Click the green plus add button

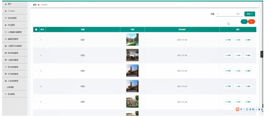coord(244,22)
